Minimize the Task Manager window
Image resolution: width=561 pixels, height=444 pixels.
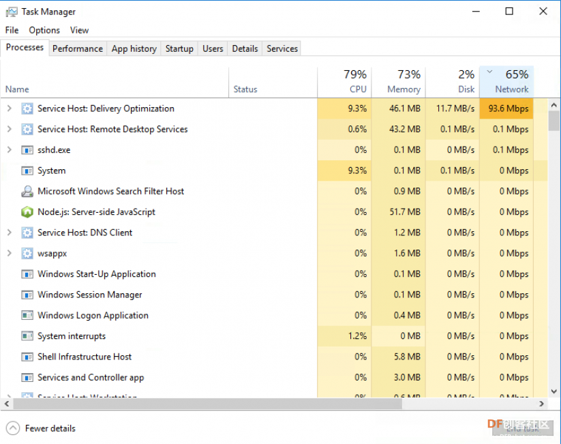pos(476,12)
